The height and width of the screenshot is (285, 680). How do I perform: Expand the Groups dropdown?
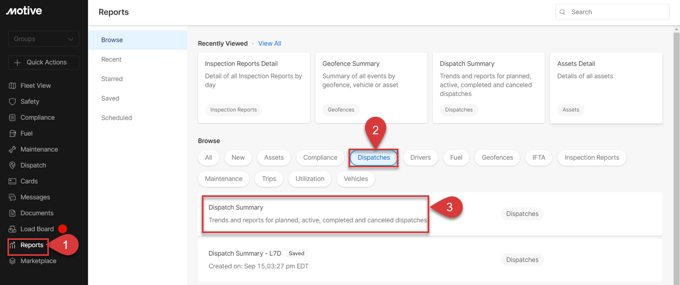(x=44, y=39)
